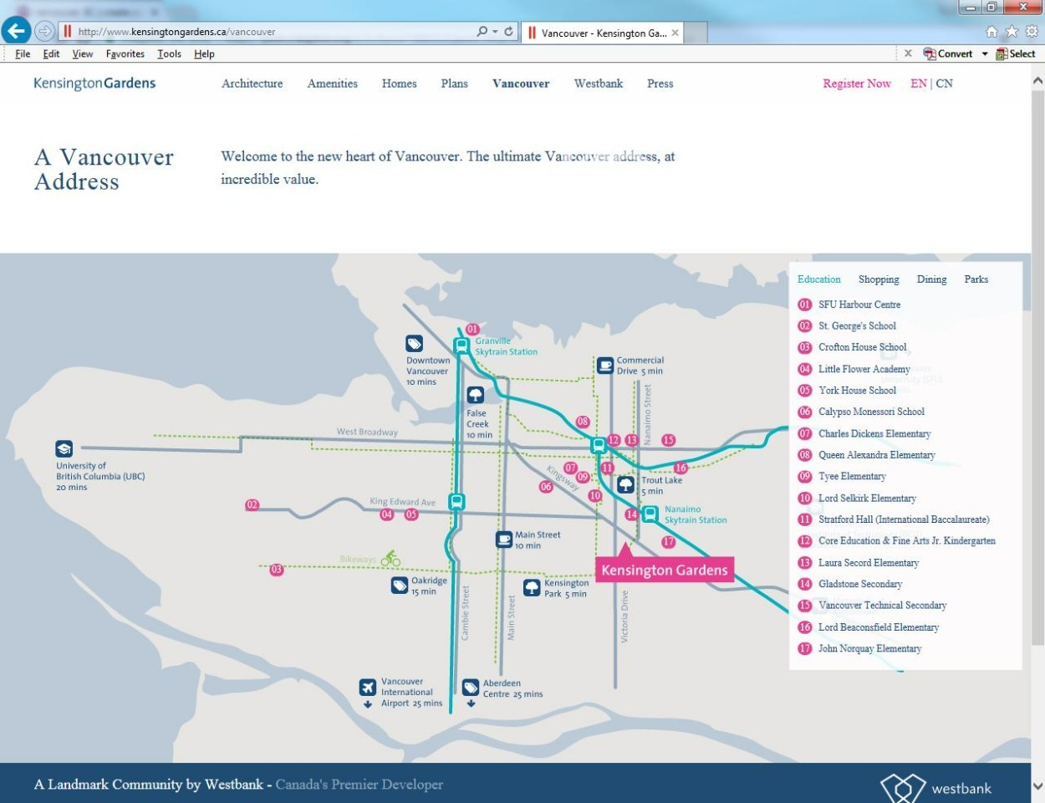Open the Convert dropdown arrow
Screen dimensions: 1045x803
[985, 54]
